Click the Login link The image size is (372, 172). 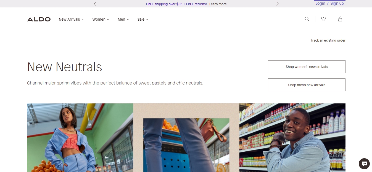[x=320, y=3]
